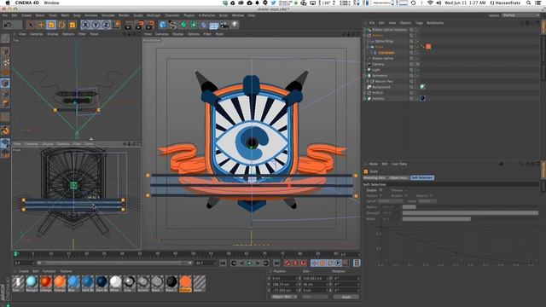Select the Live Selection arrow tool
Screen dimensions: 546x307
pyautogui.click(x=31, y=25)
